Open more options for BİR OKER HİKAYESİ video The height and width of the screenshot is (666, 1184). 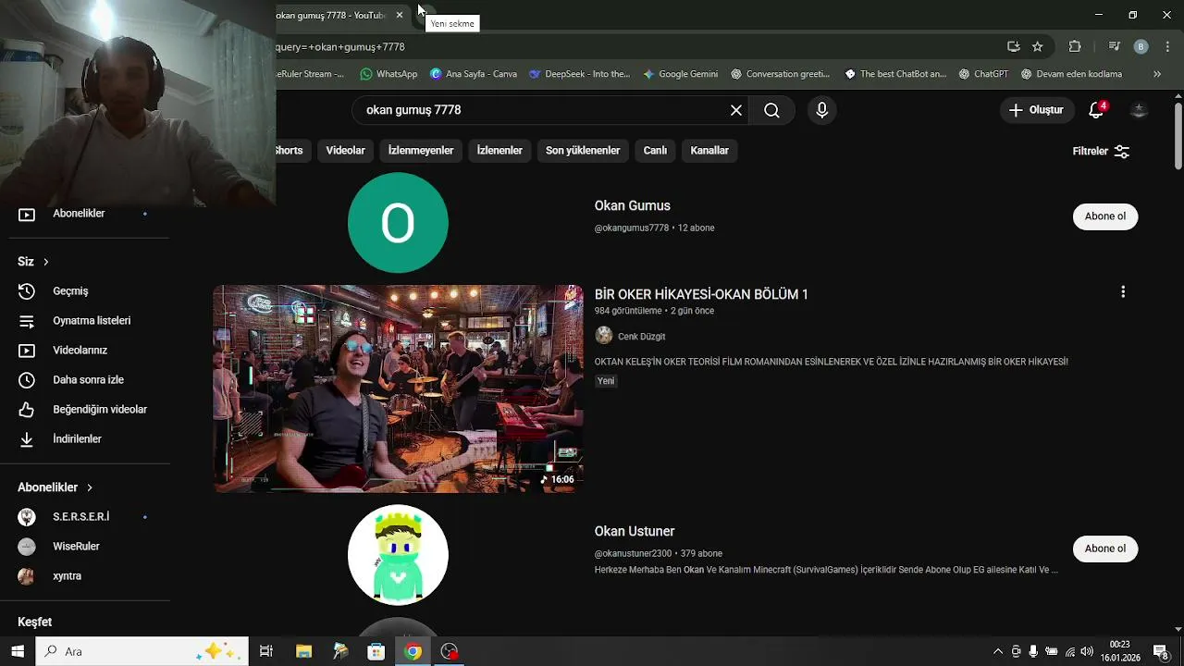pos(1123,292)
